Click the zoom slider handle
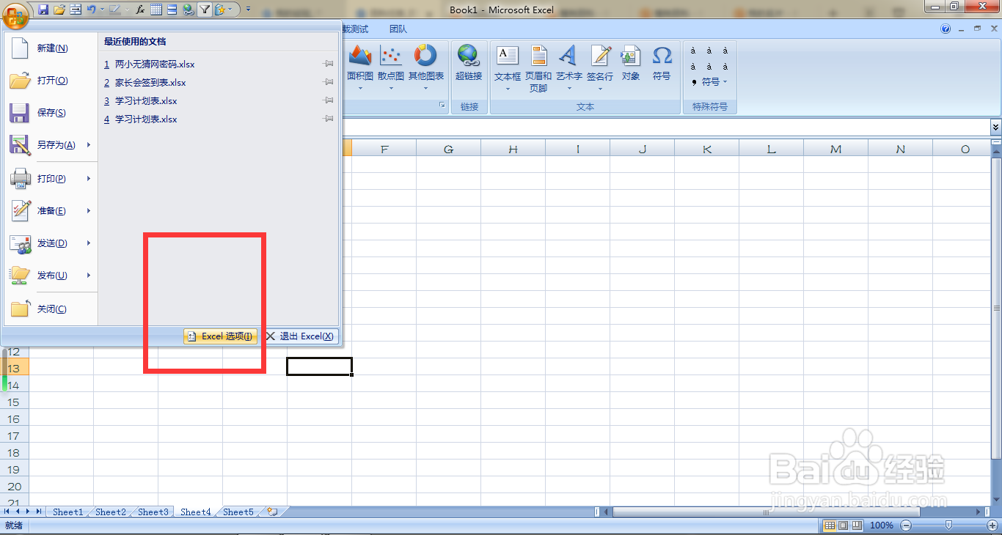Image resolution: width=1002 pixels, height=535 pixels. tap(949, 525)
